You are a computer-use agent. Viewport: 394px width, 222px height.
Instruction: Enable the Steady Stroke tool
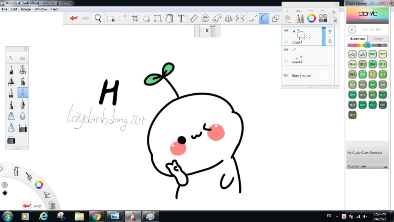tap(252, 18)
